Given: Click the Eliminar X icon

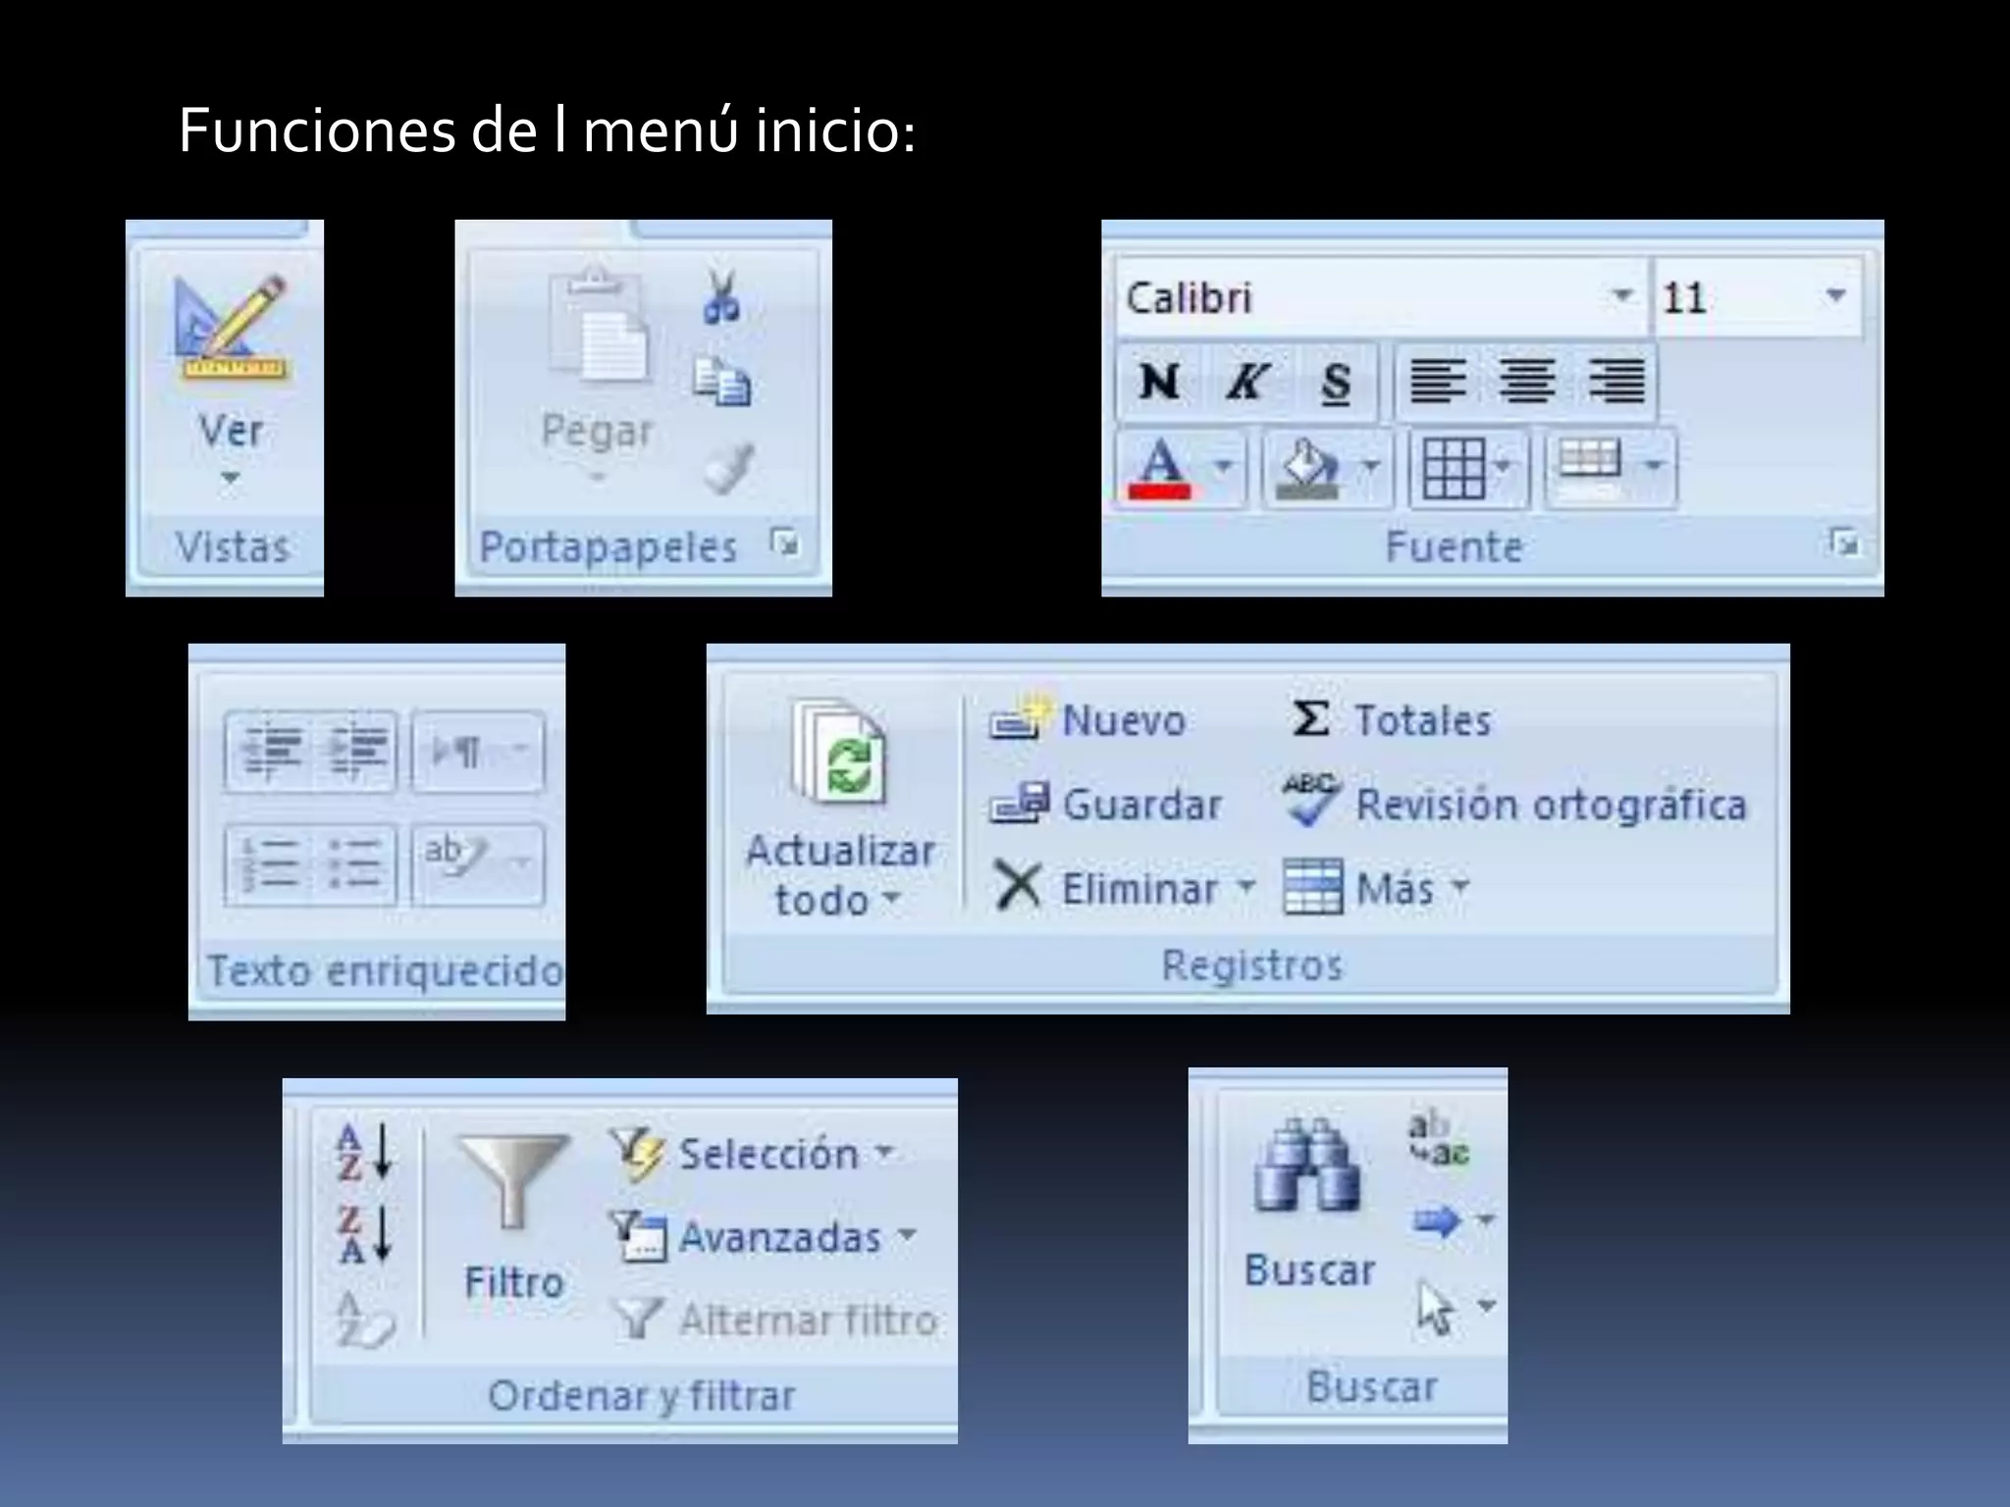Looking at the screenshot, I should pyautogui.click(x=1019, y=886).
